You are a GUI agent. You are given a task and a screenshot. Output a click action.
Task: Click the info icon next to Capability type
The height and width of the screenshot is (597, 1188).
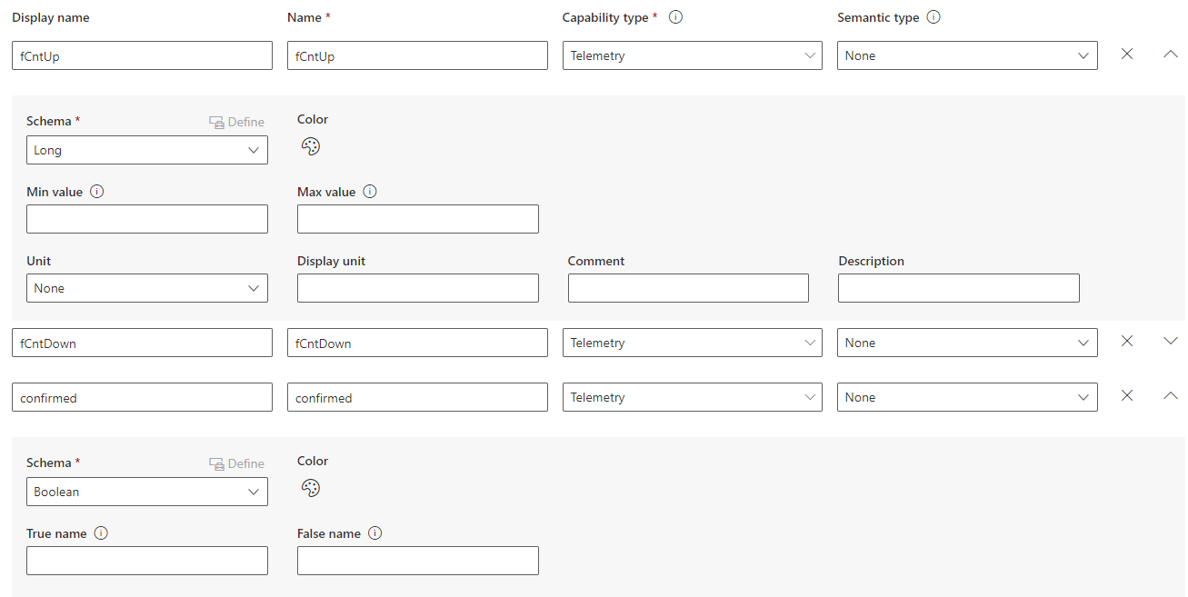pos(674,16)
